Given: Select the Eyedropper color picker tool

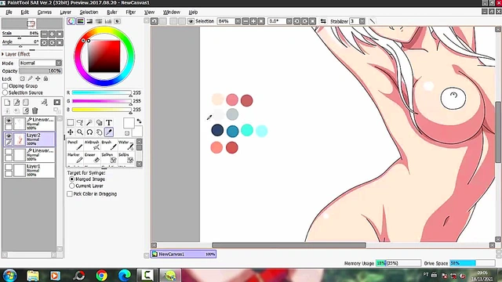Looking at the screenshot, I should pos(109,132).
